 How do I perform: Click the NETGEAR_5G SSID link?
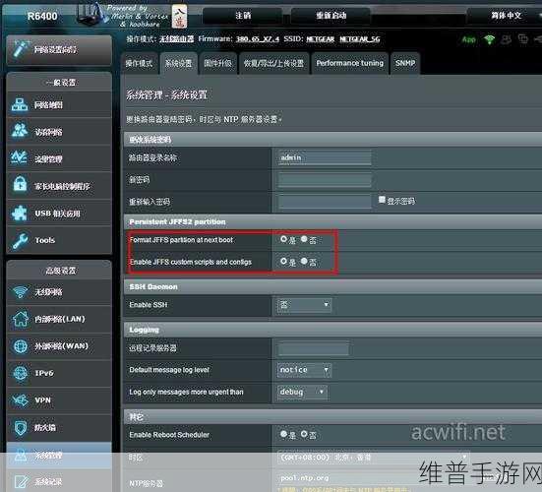pos(359,39)
